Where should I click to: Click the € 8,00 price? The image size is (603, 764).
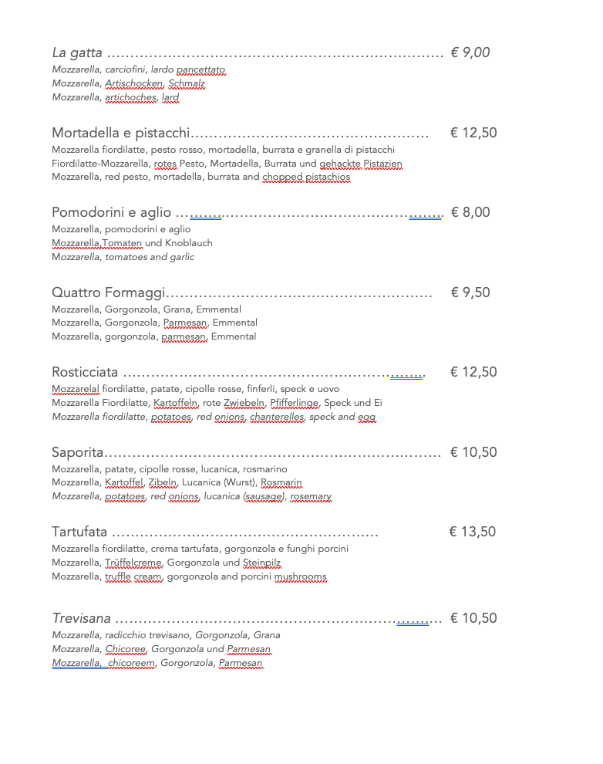pos(470,212)
